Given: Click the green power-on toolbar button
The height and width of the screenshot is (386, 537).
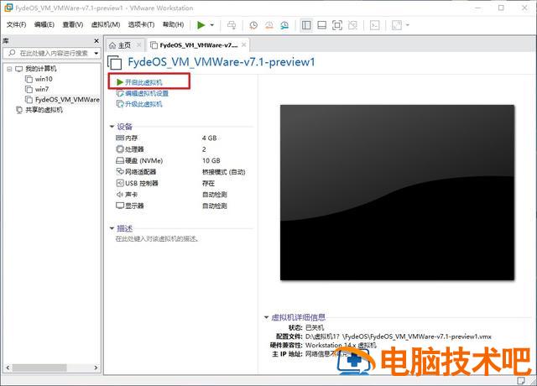Looking at the screenshot, I should [x=201, y=25].
